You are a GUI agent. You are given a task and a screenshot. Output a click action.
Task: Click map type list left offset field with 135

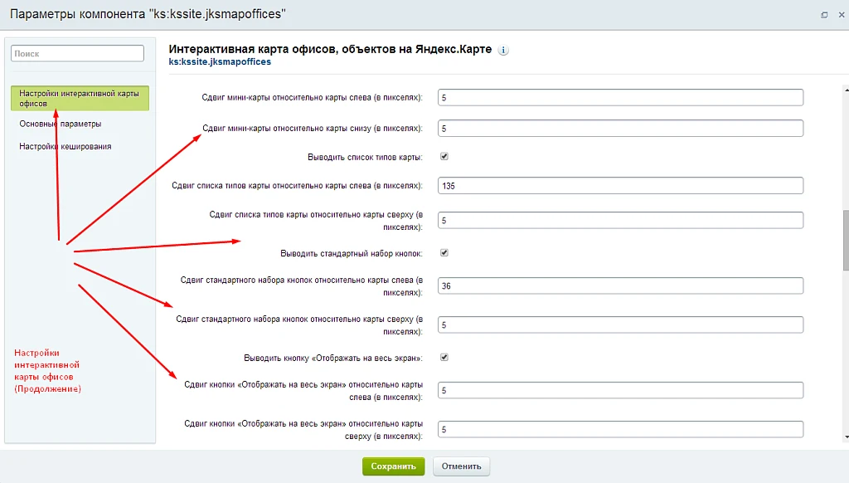coord(620,185)
